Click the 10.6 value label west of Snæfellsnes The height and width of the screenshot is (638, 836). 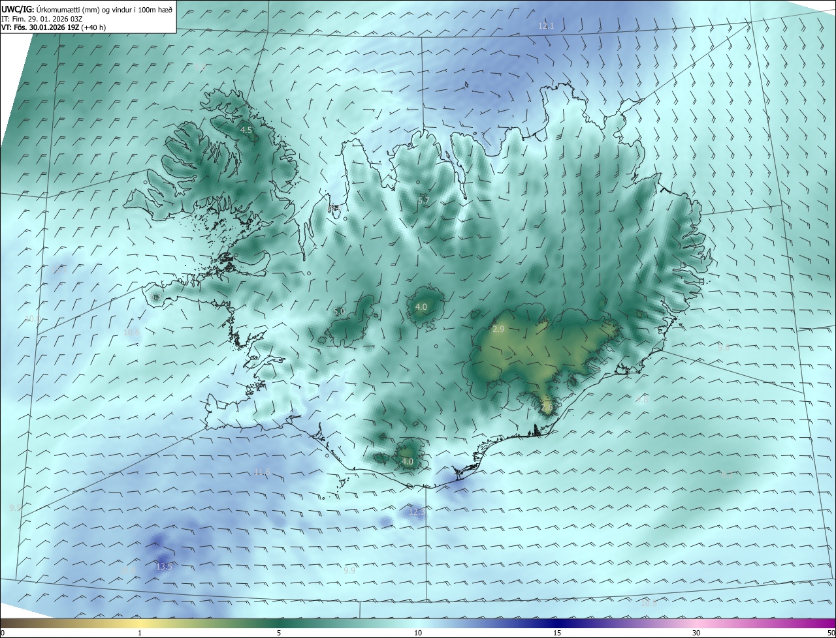(132, 333)
